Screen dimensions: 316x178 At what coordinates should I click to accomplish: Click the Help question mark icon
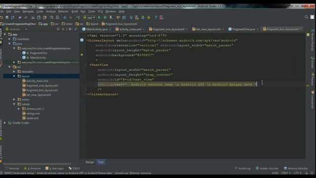coord(156,18)
